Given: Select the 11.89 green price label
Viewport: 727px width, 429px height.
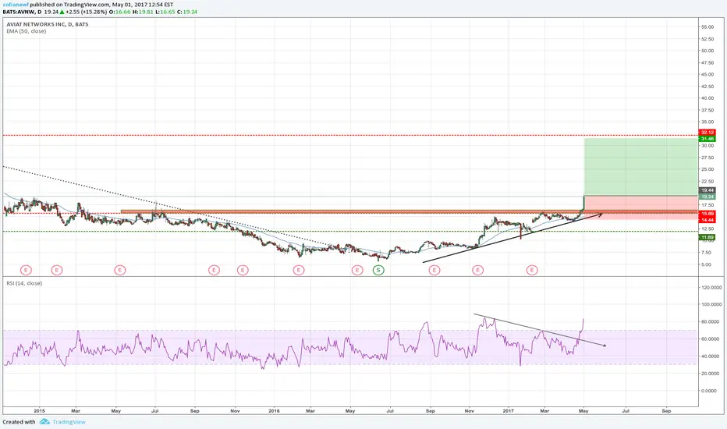Looking at the screenshot, I should [707, 237].
